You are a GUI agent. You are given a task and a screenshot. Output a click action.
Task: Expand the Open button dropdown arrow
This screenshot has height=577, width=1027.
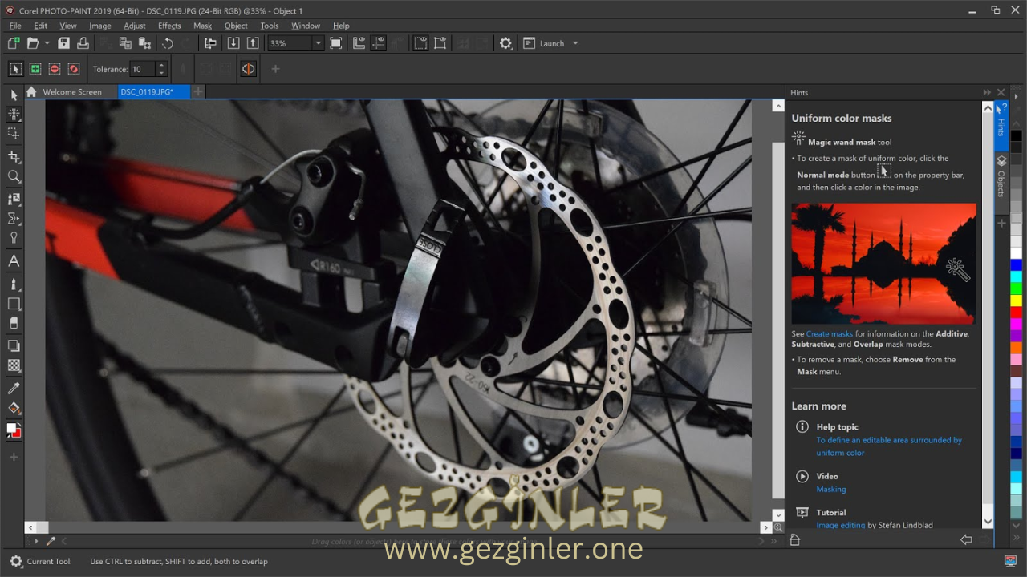pos(47,43)
